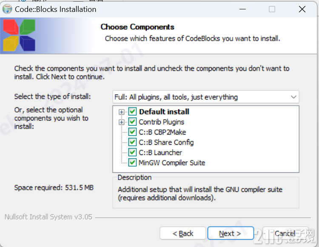The width and height of the screenshot is (319, 247).
Task: Minimize the installer window
Action: click(x=242, y=9)
